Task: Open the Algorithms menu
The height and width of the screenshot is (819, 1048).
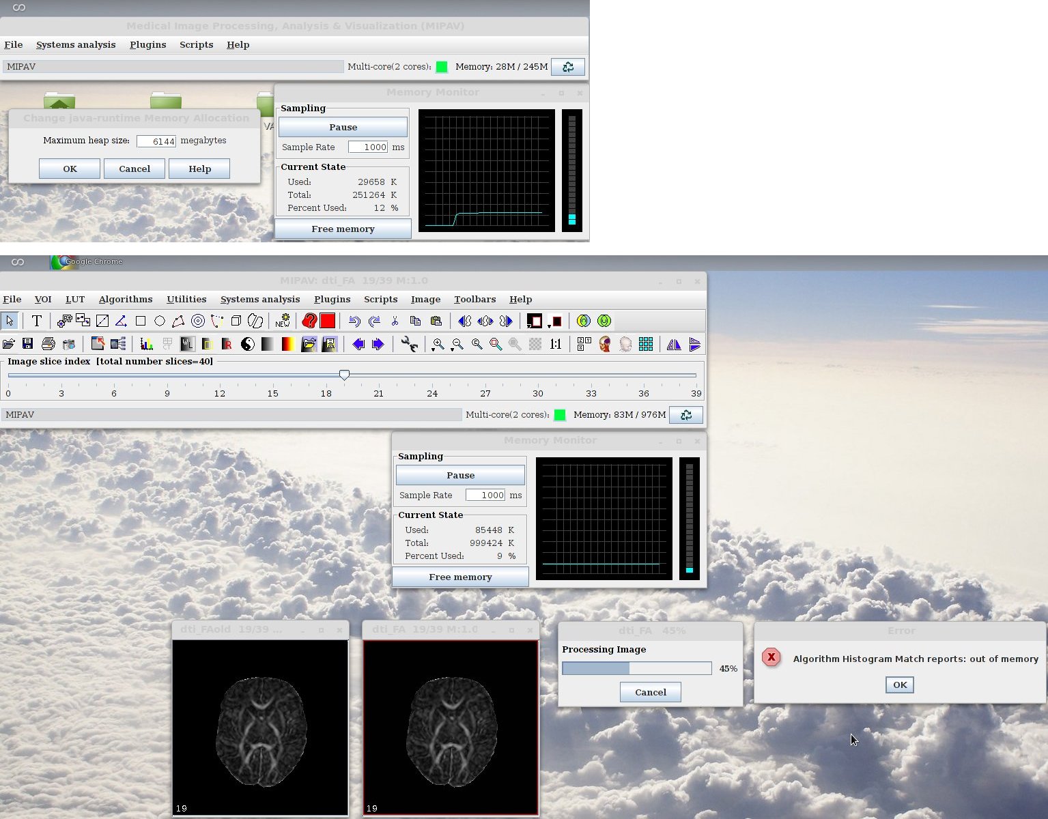Action: (125, 299)
